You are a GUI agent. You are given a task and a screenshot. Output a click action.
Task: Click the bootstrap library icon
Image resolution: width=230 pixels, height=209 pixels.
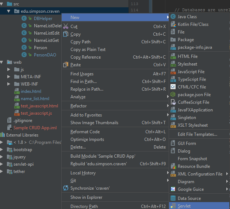point(10,150)
